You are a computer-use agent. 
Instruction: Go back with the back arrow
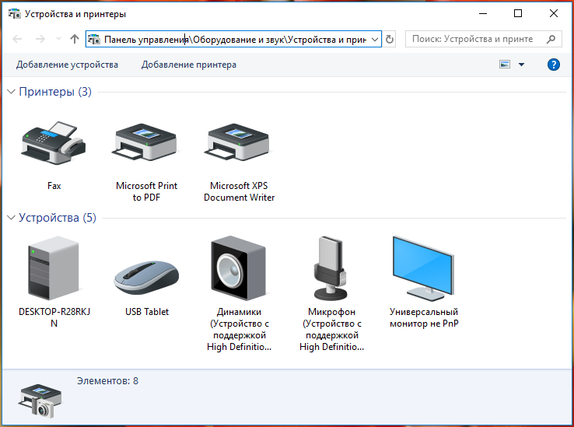(x=17, y=39)
